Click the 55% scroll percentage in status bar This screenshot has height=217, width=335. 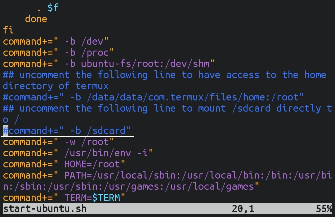click(x=324, y=209)
